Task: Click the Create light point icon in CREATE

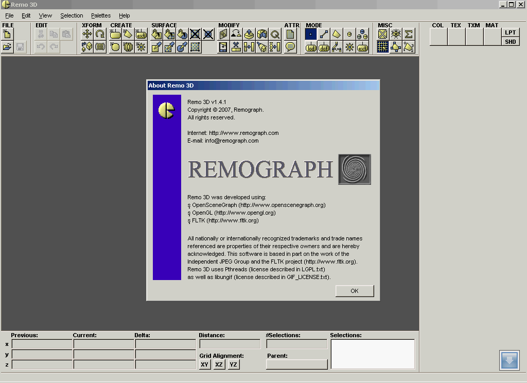Action: pos(141,47)
